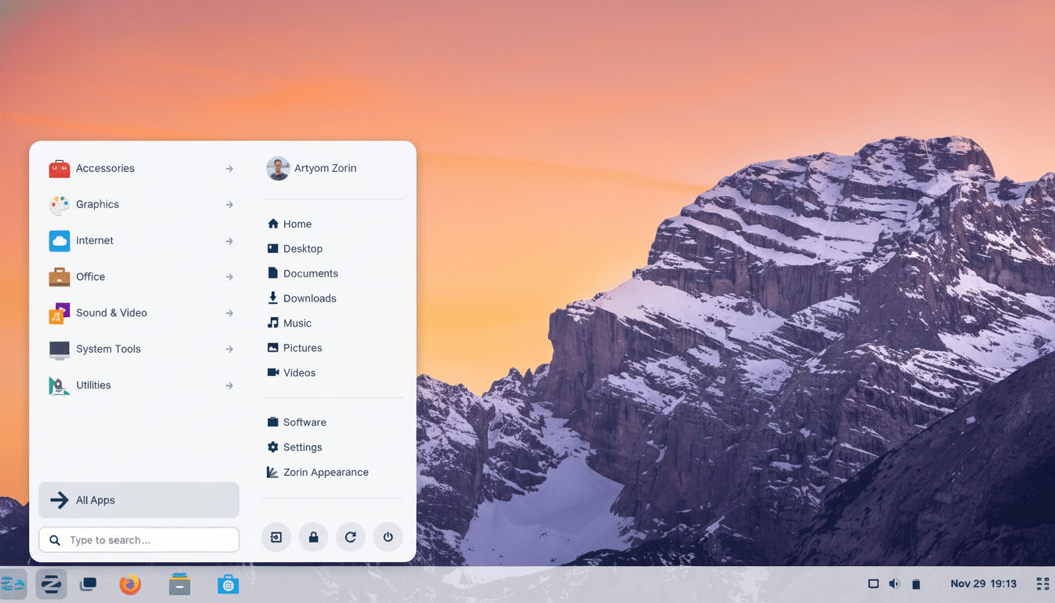Expand the Internet category arrow

pyautogui.click(x=229, y=241)
